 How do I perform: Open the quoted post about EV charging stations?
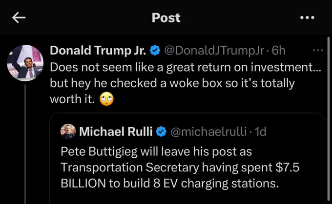coord(187,158)
